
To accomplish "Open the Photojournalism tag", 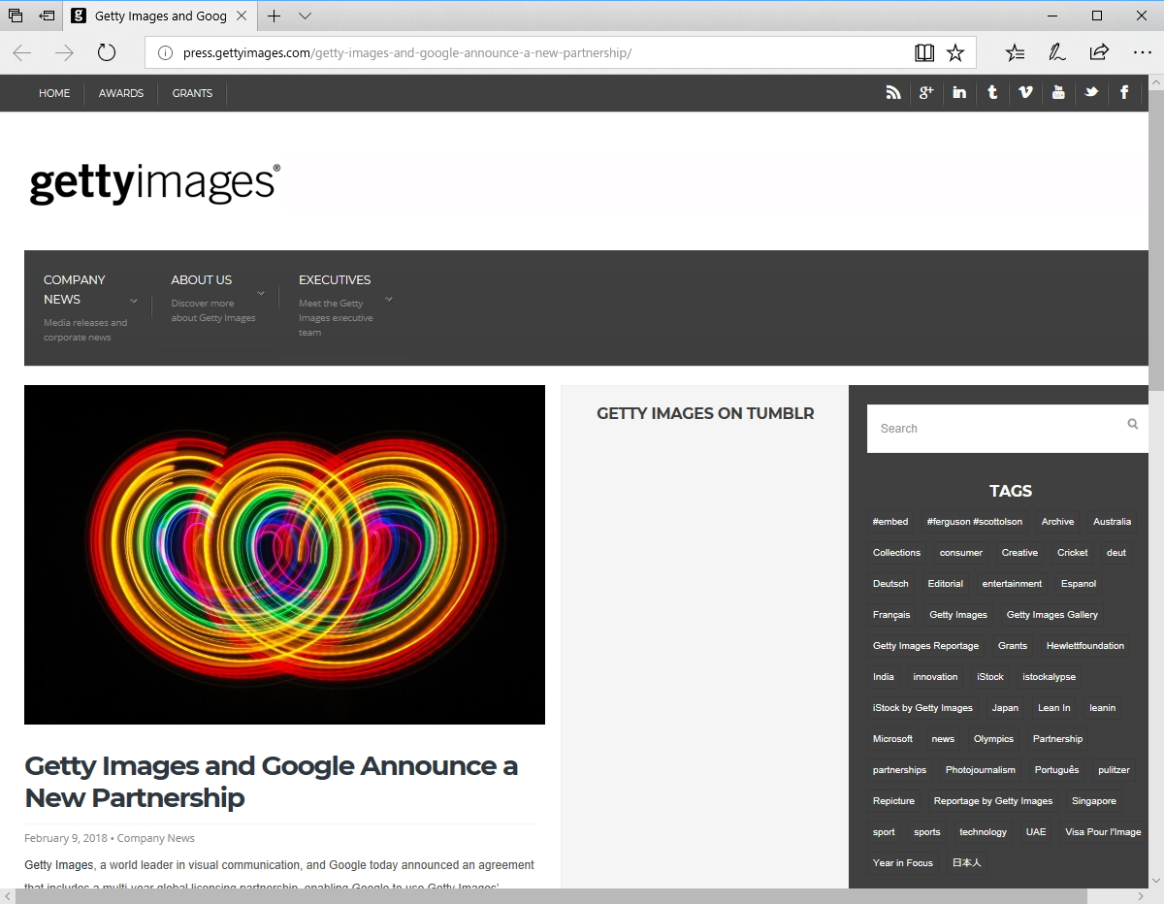I will [x=980, y=769].
